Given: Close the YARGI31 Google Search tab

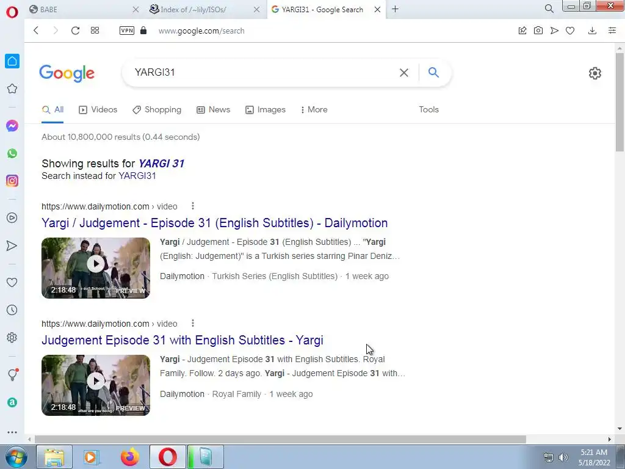Looking at the screenshot, I should pos(377,9).
